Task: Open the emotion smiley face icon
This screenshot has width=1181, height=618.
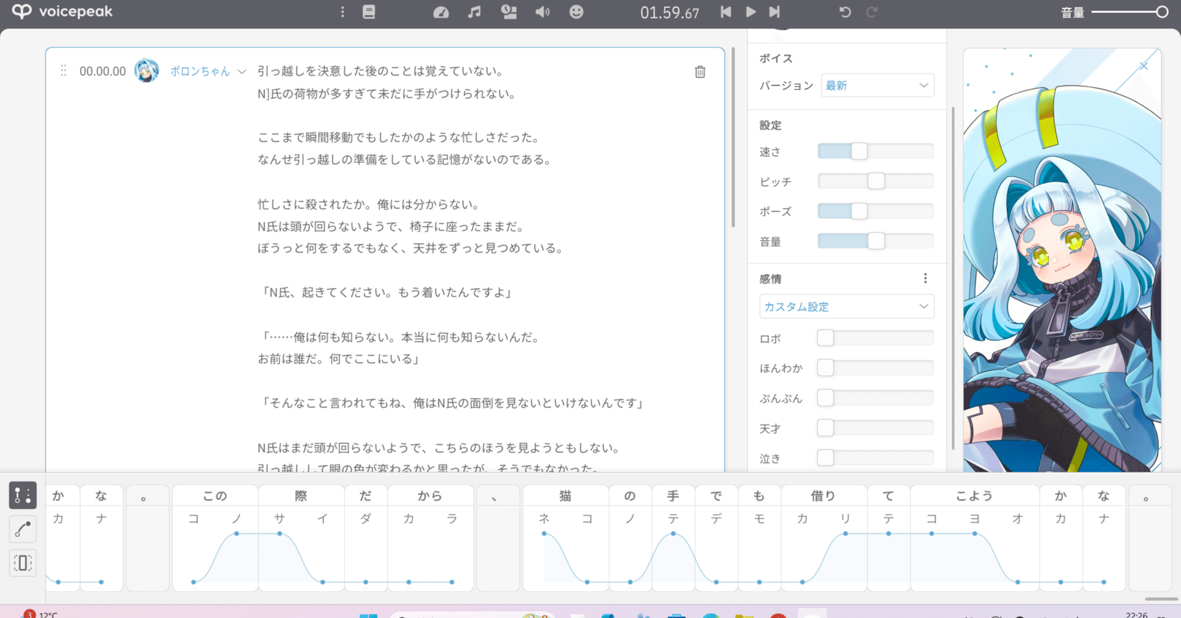Action: pyautogui.click(x=576, y=12)
